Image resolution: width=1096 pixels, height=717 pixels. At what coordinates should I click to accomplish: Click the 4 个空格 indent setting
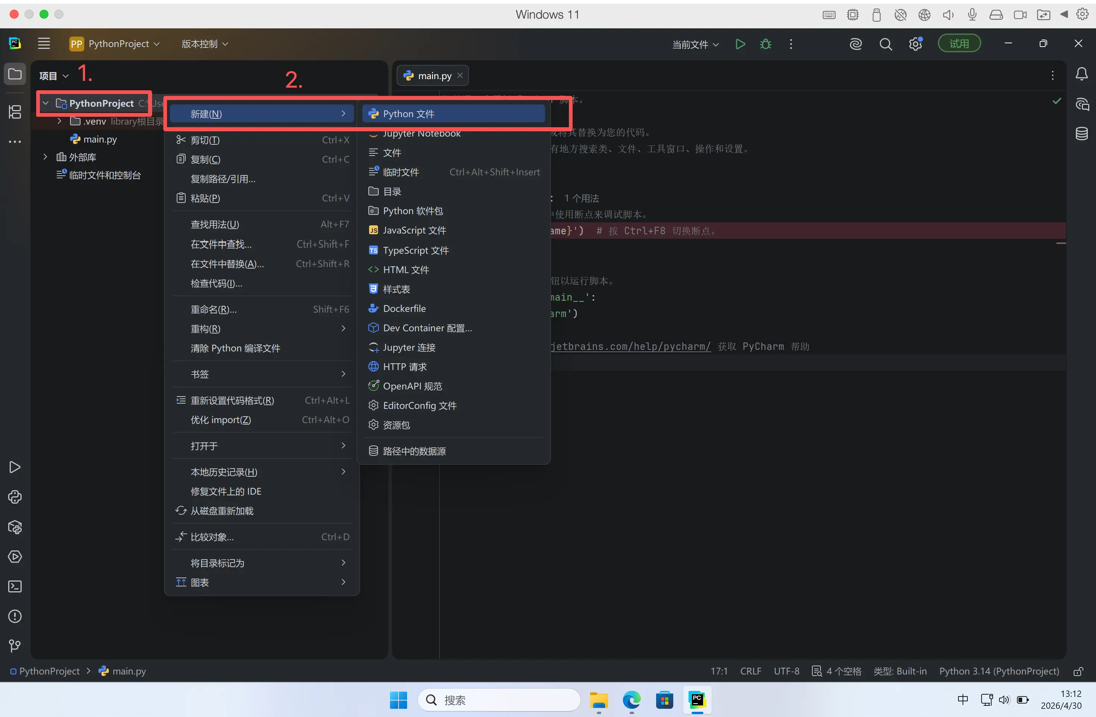tap(836, 671)
